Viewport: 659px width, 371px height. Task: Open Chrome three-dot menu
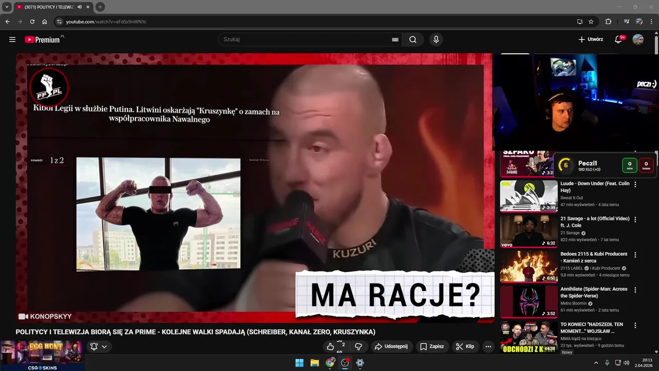(x=651, y=22)
